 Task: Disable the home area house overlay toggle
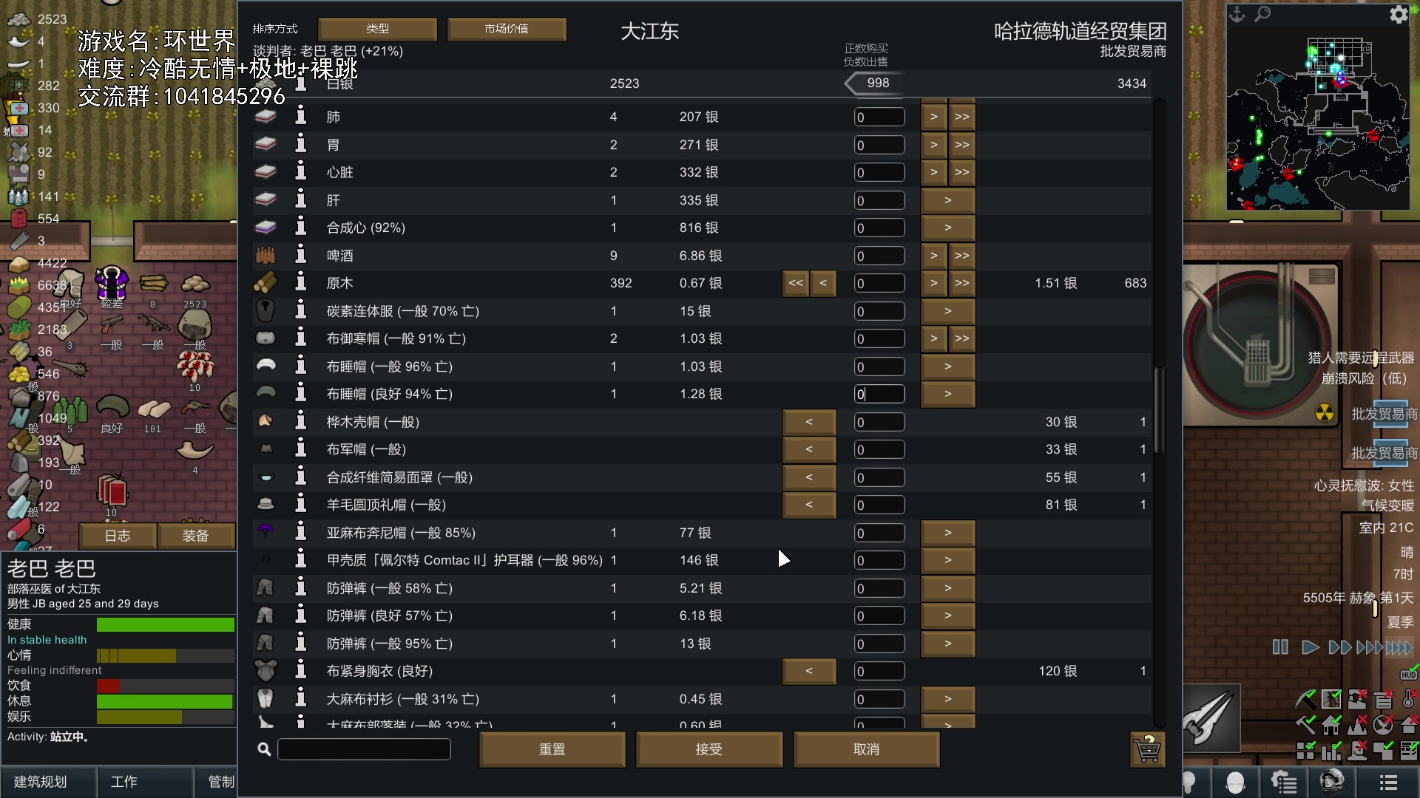(x=1331, y=726)
